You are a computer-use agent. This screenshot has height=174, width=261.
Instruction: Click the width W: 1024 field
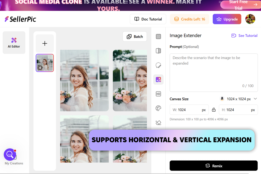coord(189,110)
